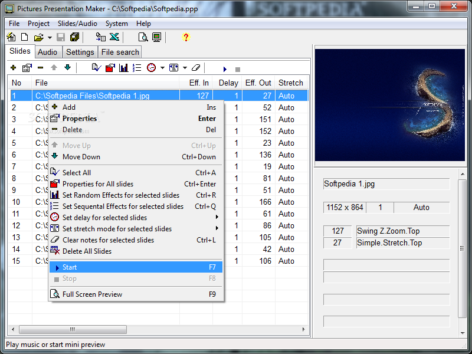The width and height of the screenshot is (472, 354).
Task: Expand Set stretch mode for selected slides submenu
Action: (136, 229)
